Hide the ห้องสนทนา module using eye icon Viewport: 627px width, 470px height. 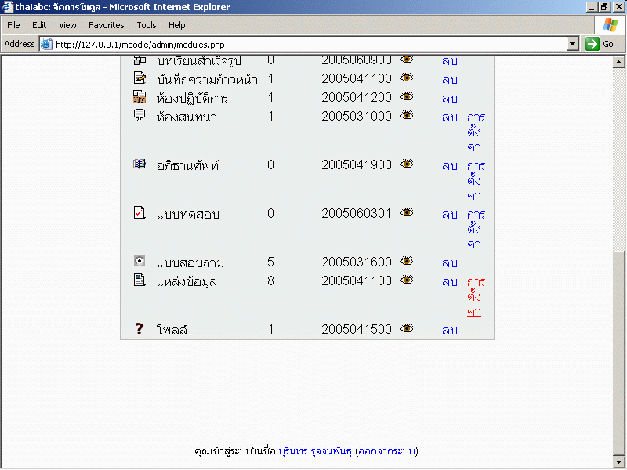point(407,116)
